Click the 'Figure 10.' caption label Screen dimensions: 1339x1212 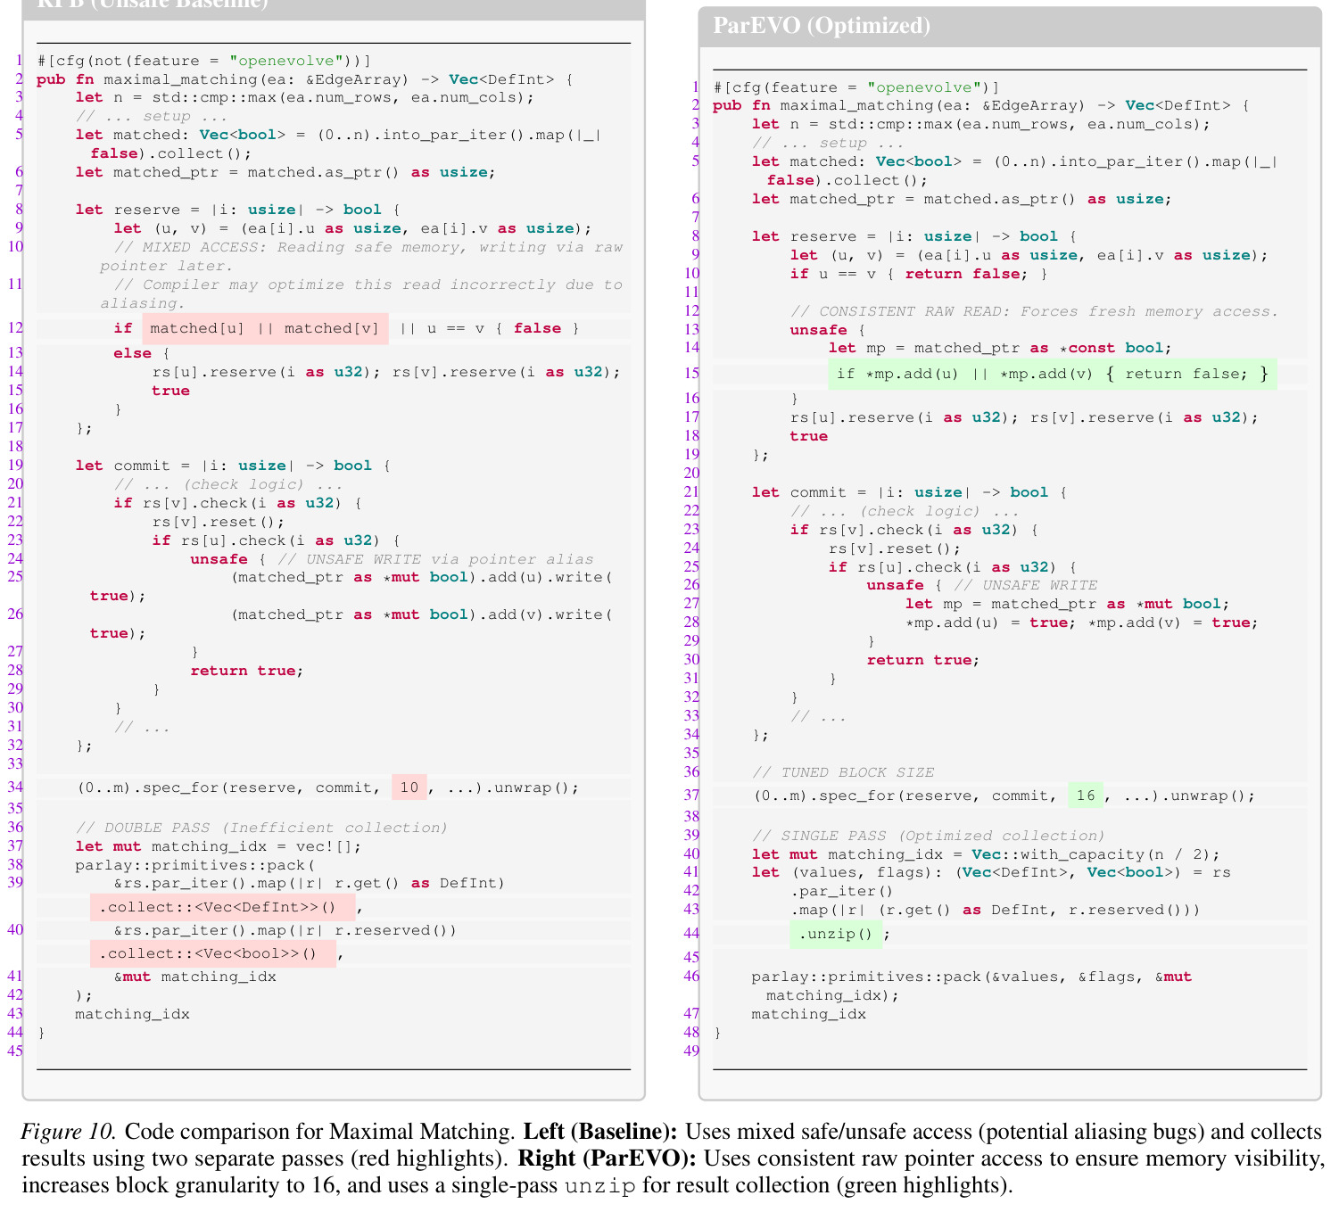(x=69, y=1132)
